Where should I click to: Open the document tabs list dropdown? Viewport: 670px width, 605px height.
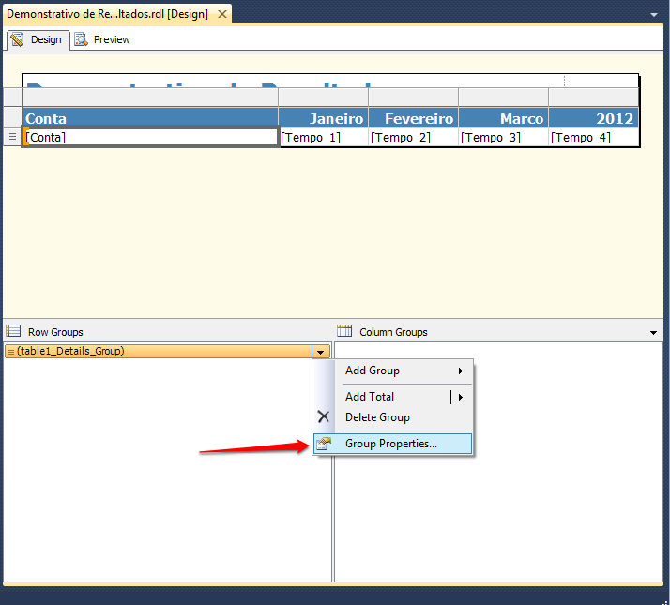654,14
